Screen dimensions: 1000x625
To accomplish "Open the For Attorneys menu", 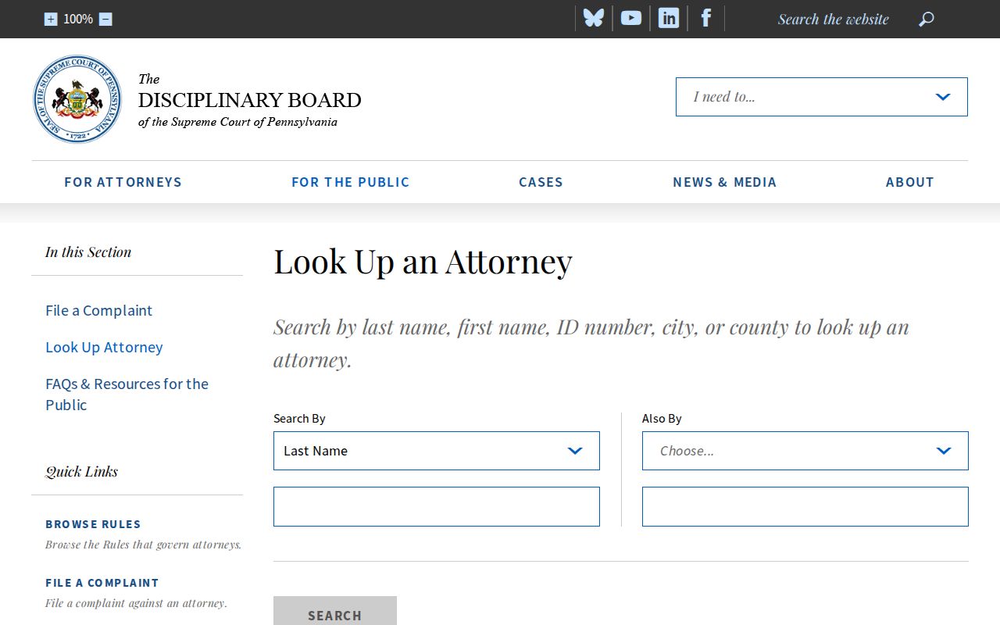I will tap(123, 182).
